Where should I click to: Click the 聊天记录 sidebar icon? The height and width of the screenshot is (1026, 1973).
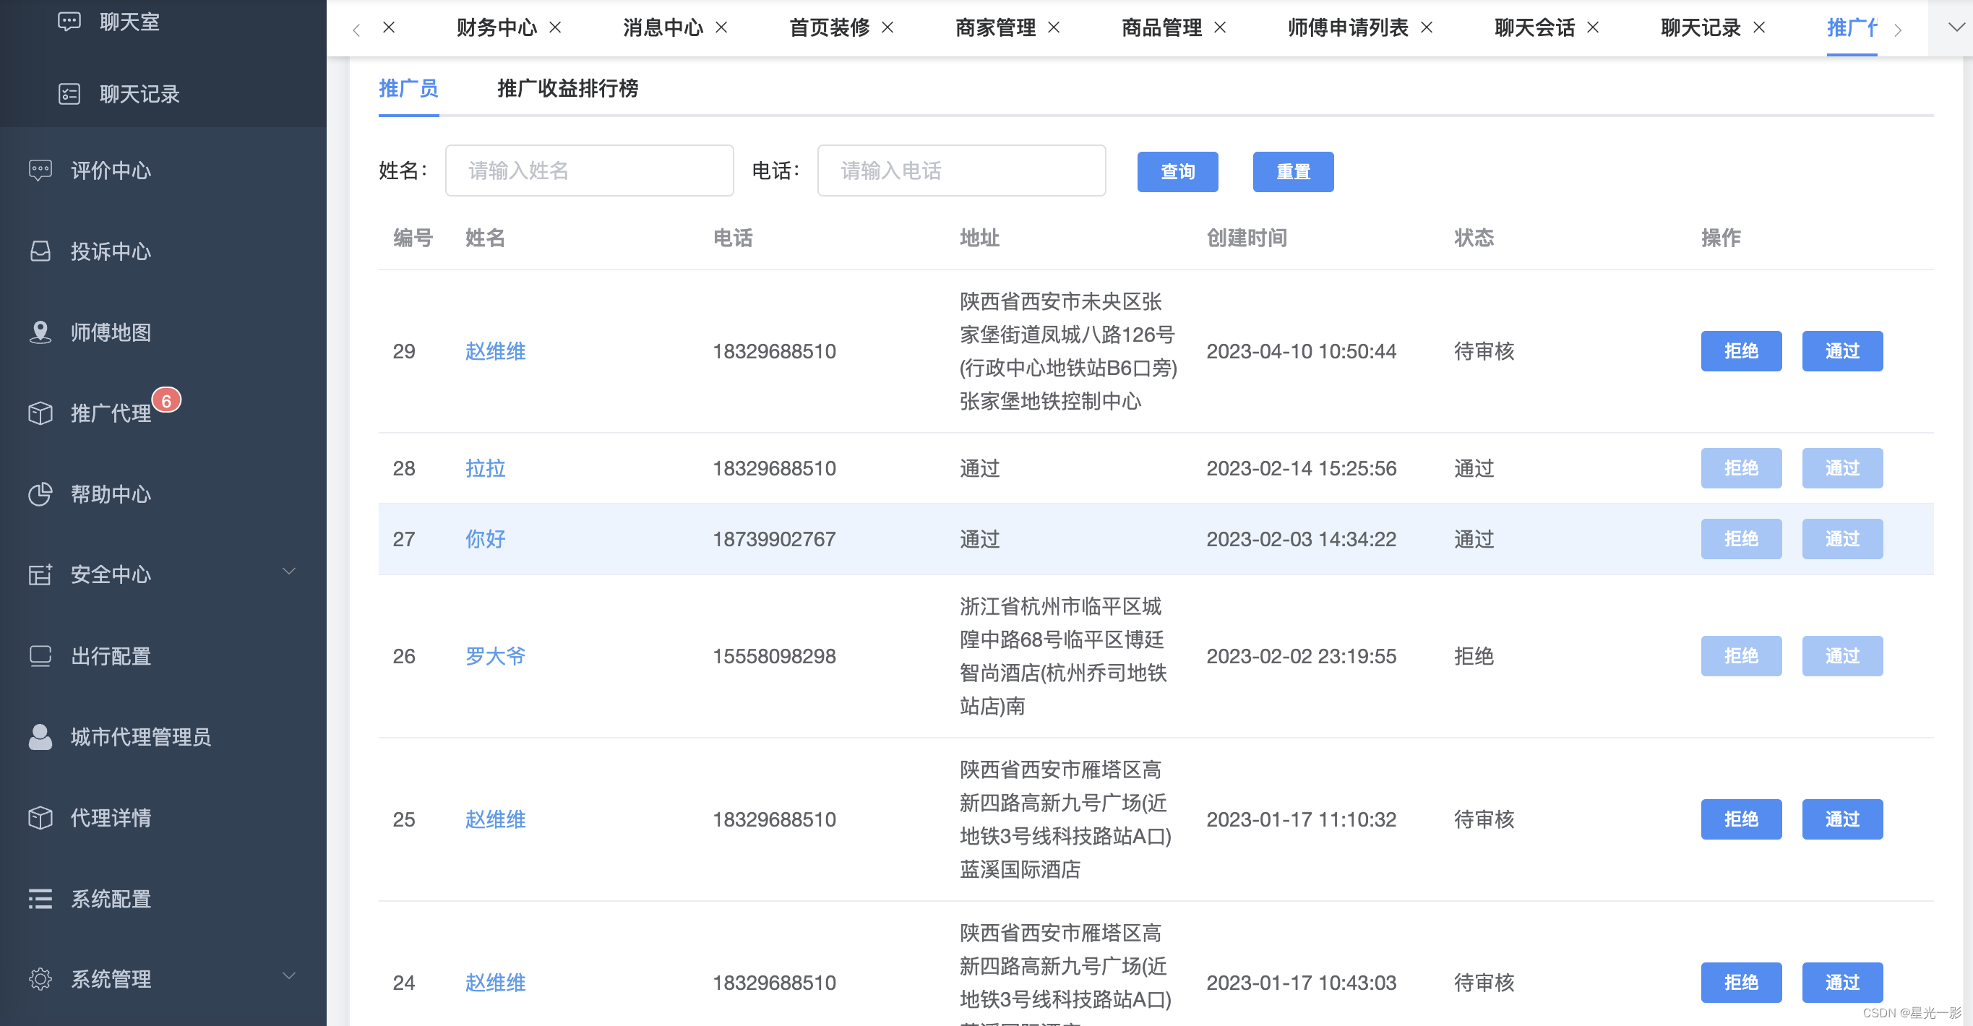69,94
